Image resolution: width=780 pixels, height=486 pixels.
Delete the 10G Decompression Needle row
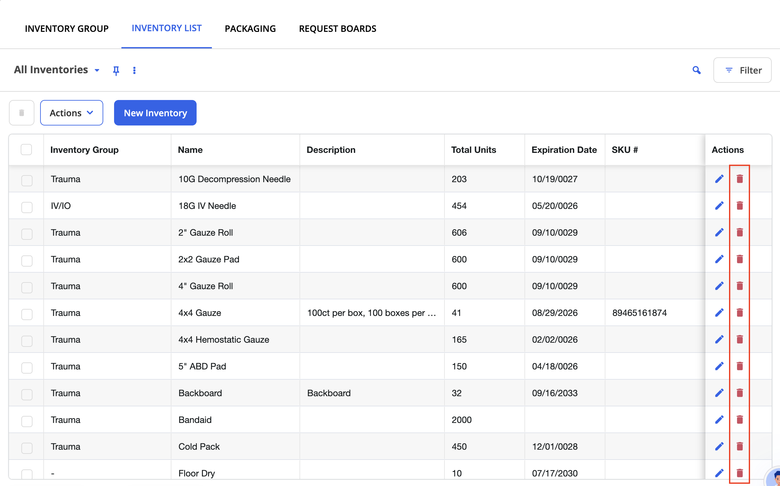point(740,179)
